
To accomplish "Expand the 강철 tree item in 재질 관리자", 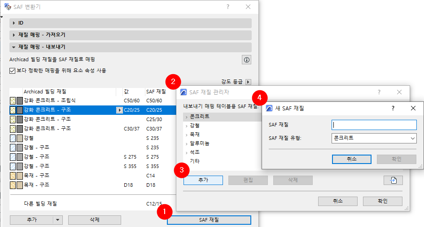I will point(186,126).
